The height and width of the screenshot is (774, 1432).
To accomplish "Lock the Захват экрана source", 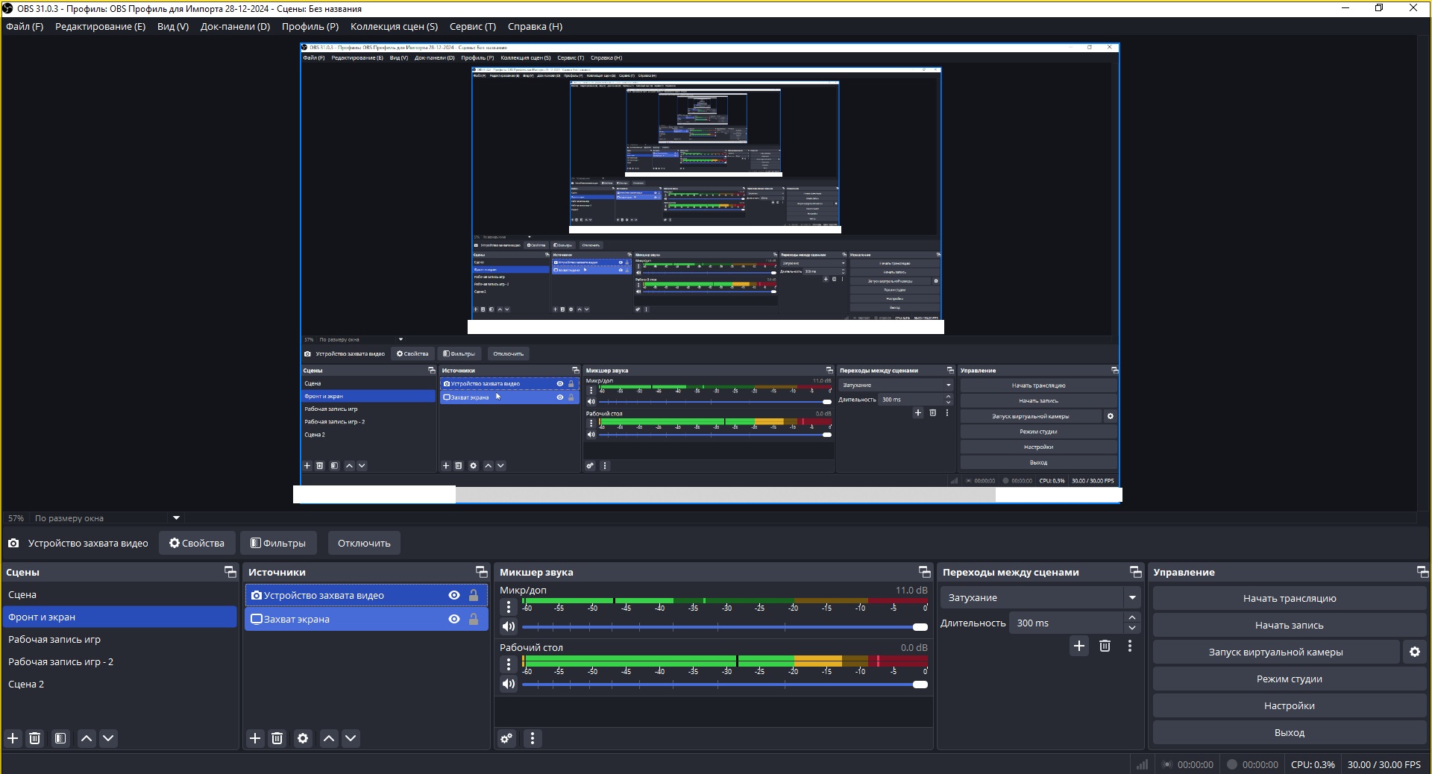I will (474, 619).
